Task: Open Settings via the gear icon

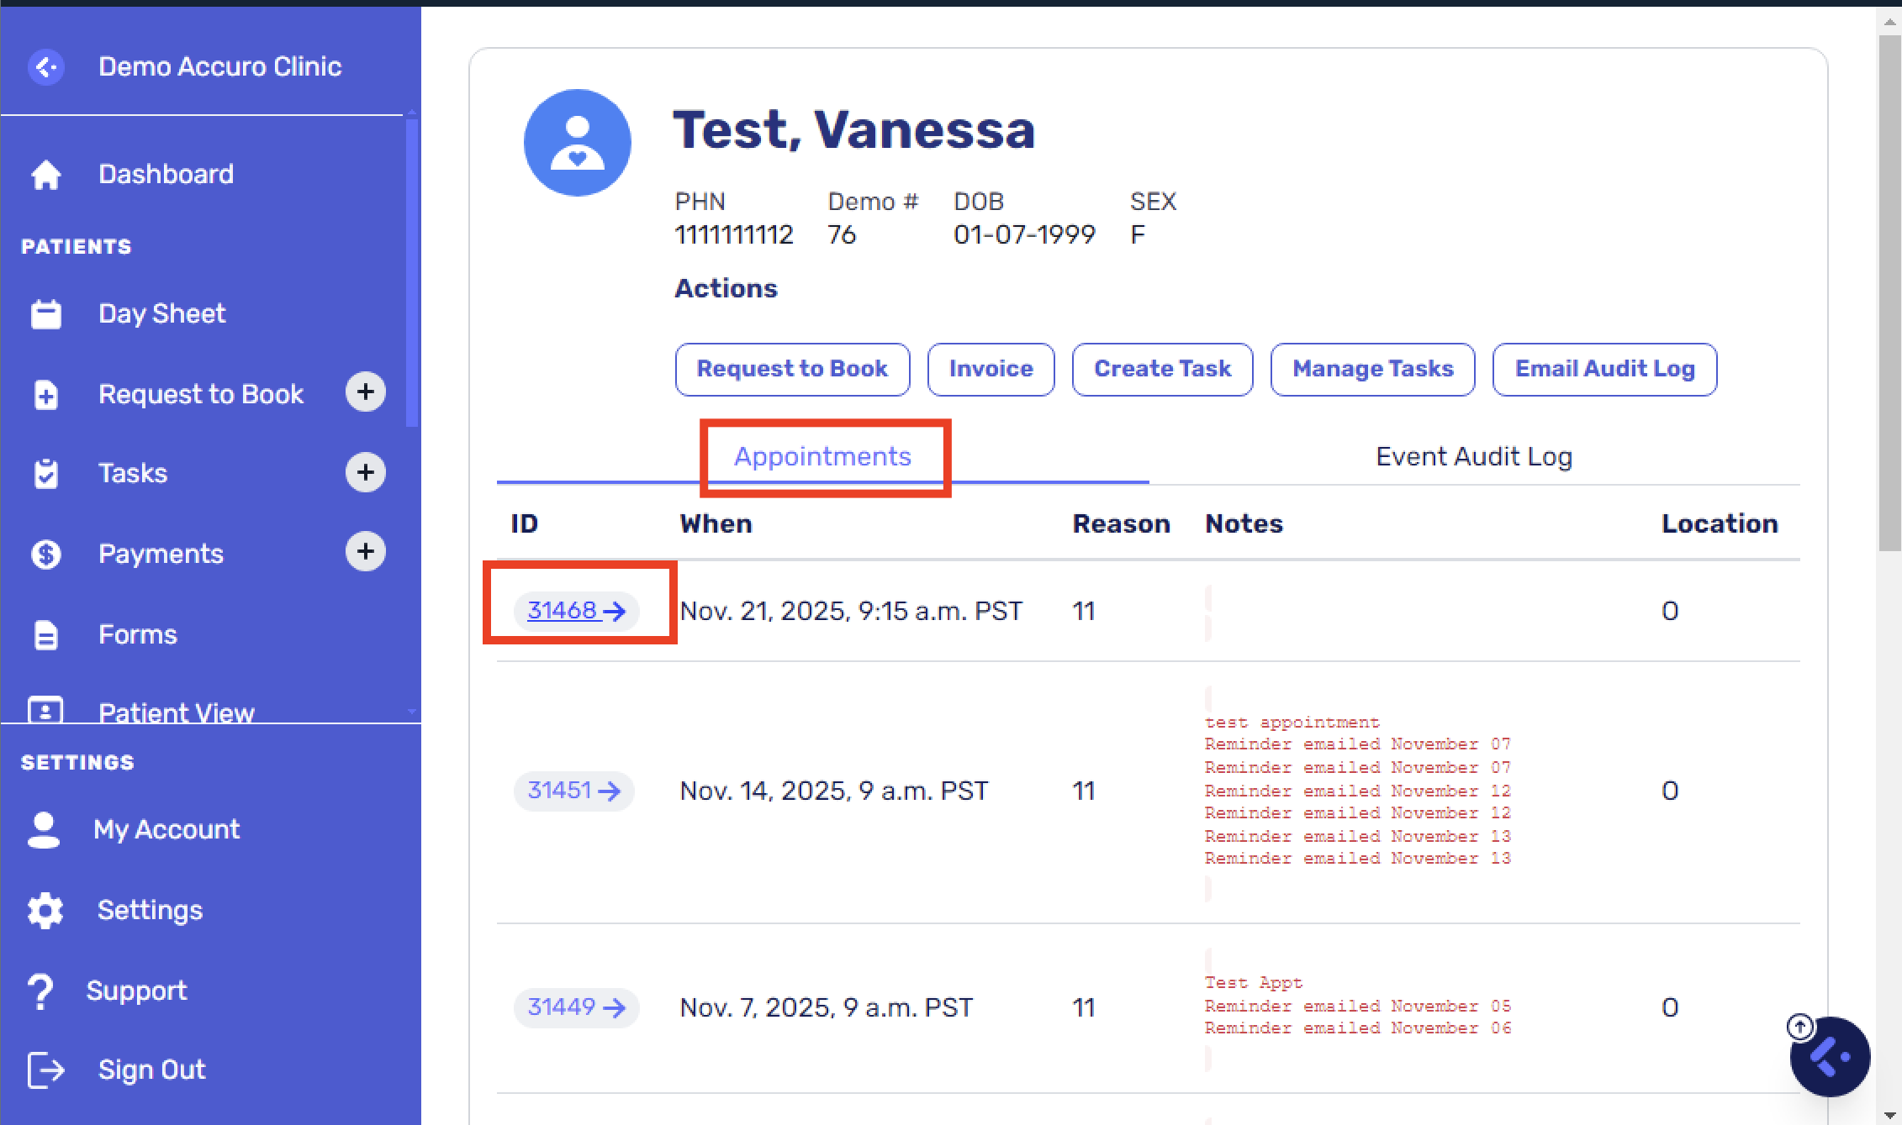Action: [x=45, y=910]
